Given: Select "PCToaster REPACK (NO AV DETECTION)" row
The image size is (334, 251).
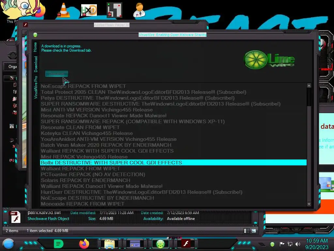Looking at the screenshot, I should pos(173,175).
